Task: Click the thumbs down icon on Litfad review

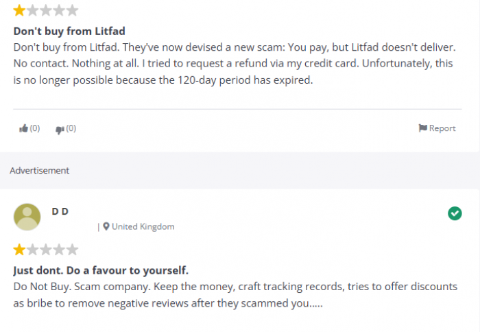Action: coord(60,130)
